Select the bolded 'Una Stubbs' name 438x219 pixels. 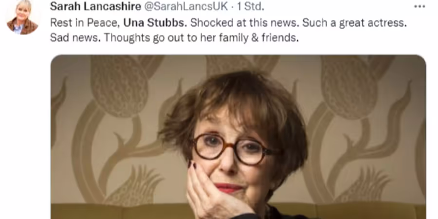tap(155, 23)
